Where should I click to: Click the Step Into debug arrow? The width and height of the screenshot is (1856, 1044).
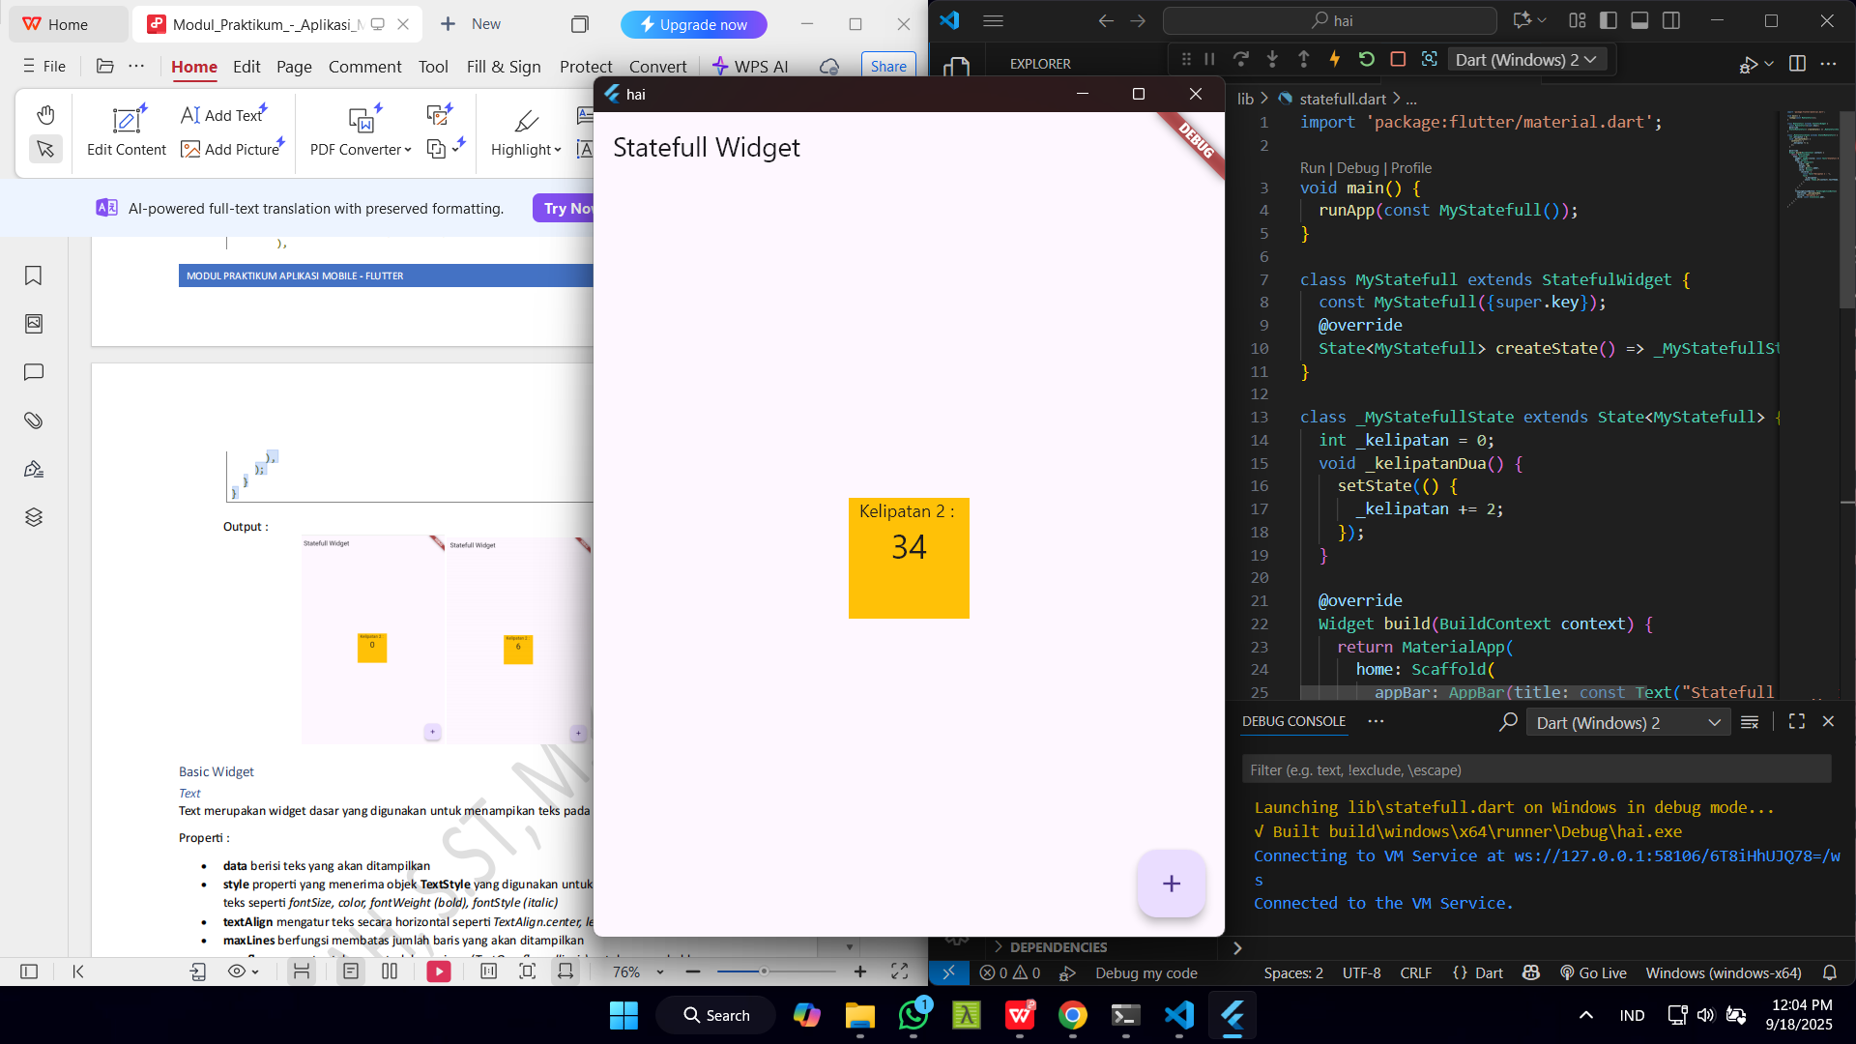click(x=1272, y=60)
